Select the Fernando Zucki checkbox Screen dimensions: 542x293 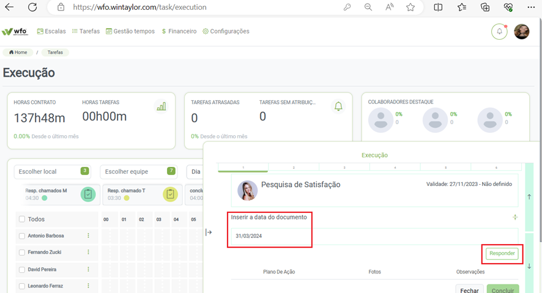coord(22,252)
